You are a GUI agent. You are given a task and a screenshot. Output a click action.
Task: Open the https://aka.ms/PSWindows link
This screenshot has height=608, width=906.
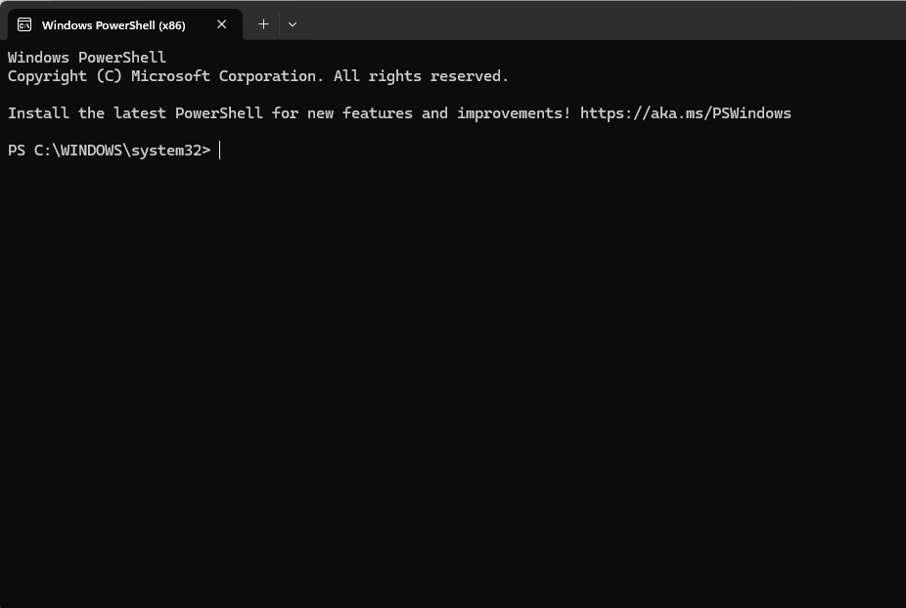pyautogui.click(x=685, y=113)
